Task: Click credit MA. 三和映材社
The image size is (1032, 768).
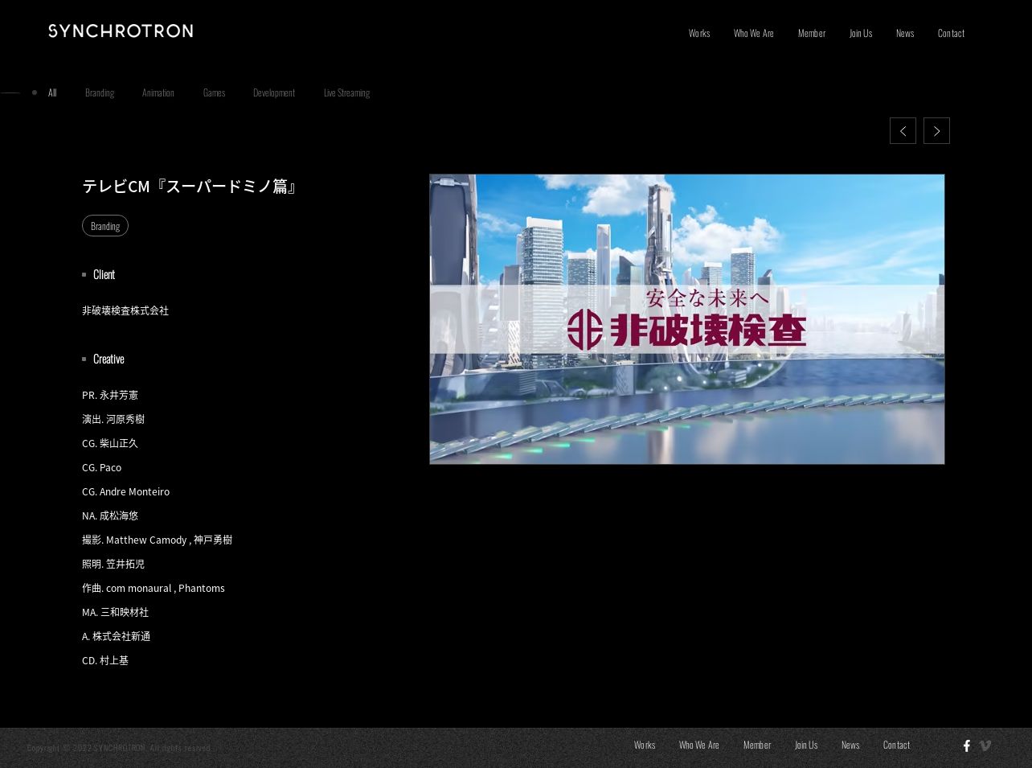Action: tap(116, 612)
